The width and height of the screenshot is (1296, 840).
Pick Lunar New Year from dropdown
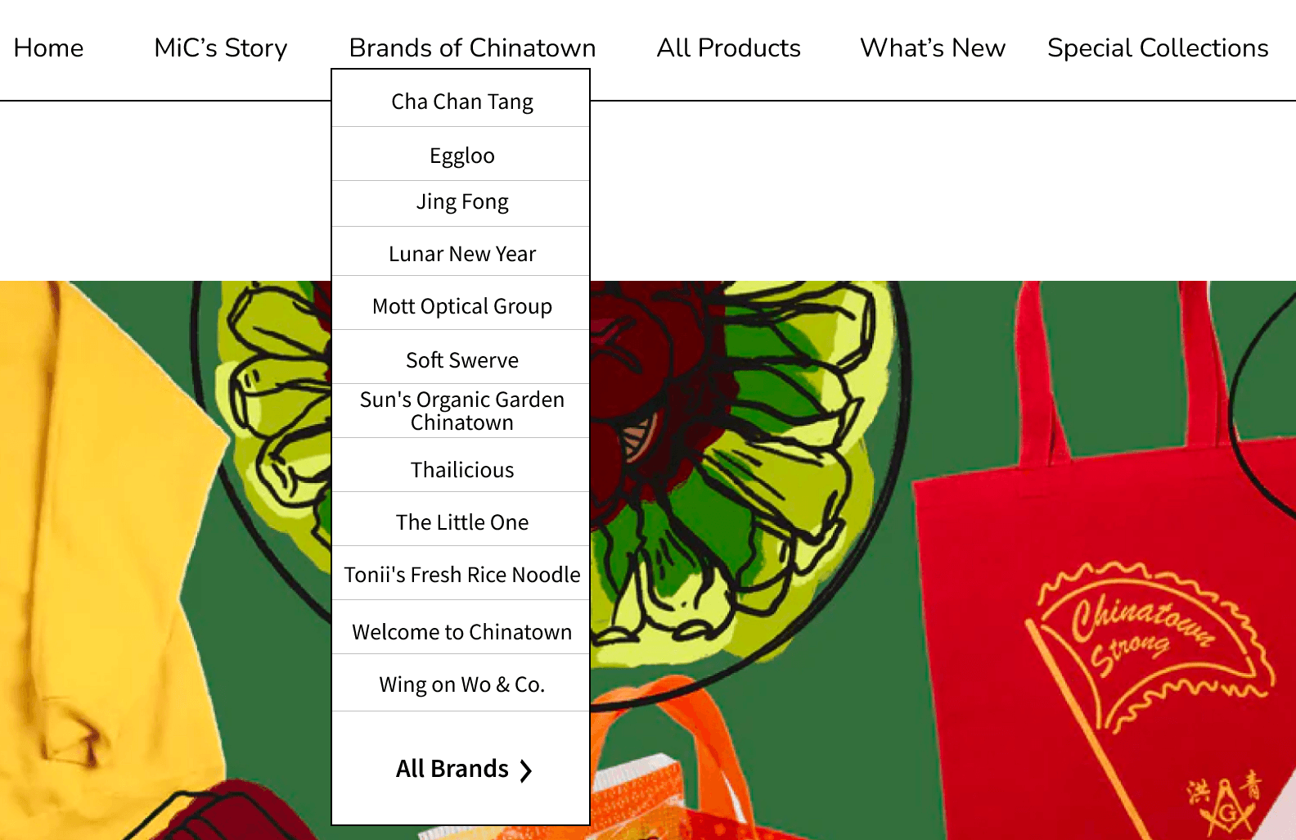pos(461,253)
